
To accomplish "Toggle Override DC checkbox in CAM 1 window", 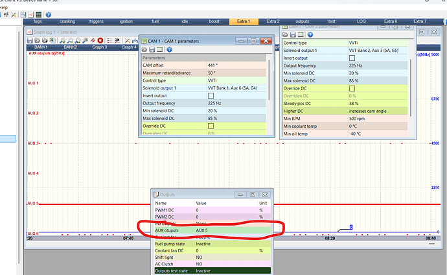I will [x=211, y=126].
